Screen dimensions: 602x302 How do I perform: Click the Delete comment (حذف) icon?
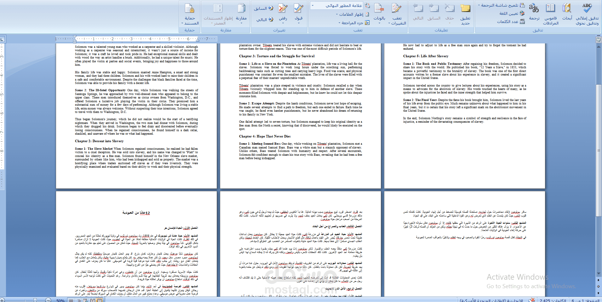450,9
